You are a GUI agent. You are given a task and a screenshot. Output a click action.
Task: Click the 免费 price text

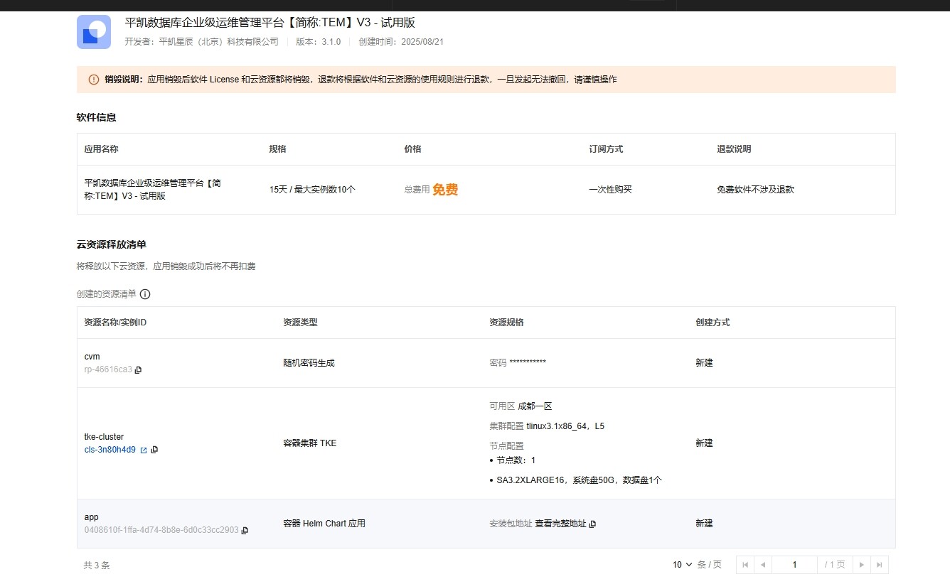coord(445,190)
